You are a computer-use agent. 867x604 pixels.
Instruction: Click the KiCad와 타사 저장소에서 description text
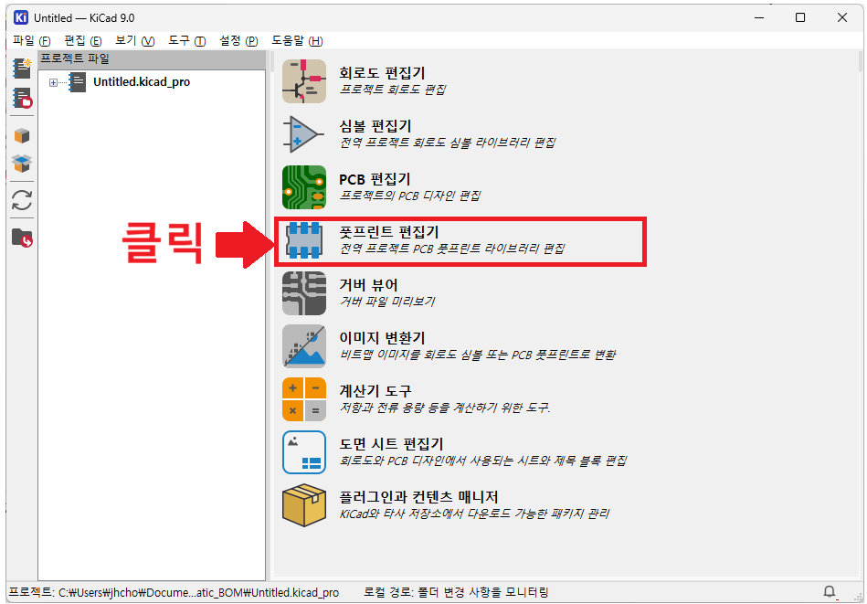(x=474, y=514)
